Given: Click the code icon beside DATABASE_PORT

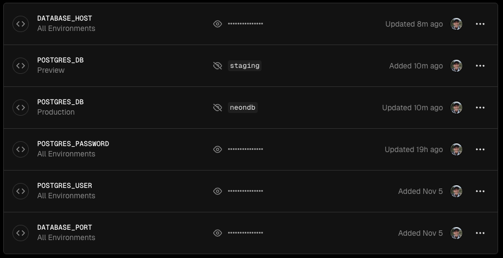Looking at the screenshot, I should 21,233.
